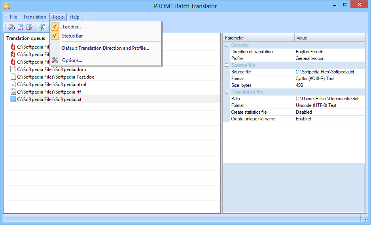Toggle the Toolbar checkmark in Tools menu
This screenshot has height=225, width=371.
(55, 27)
